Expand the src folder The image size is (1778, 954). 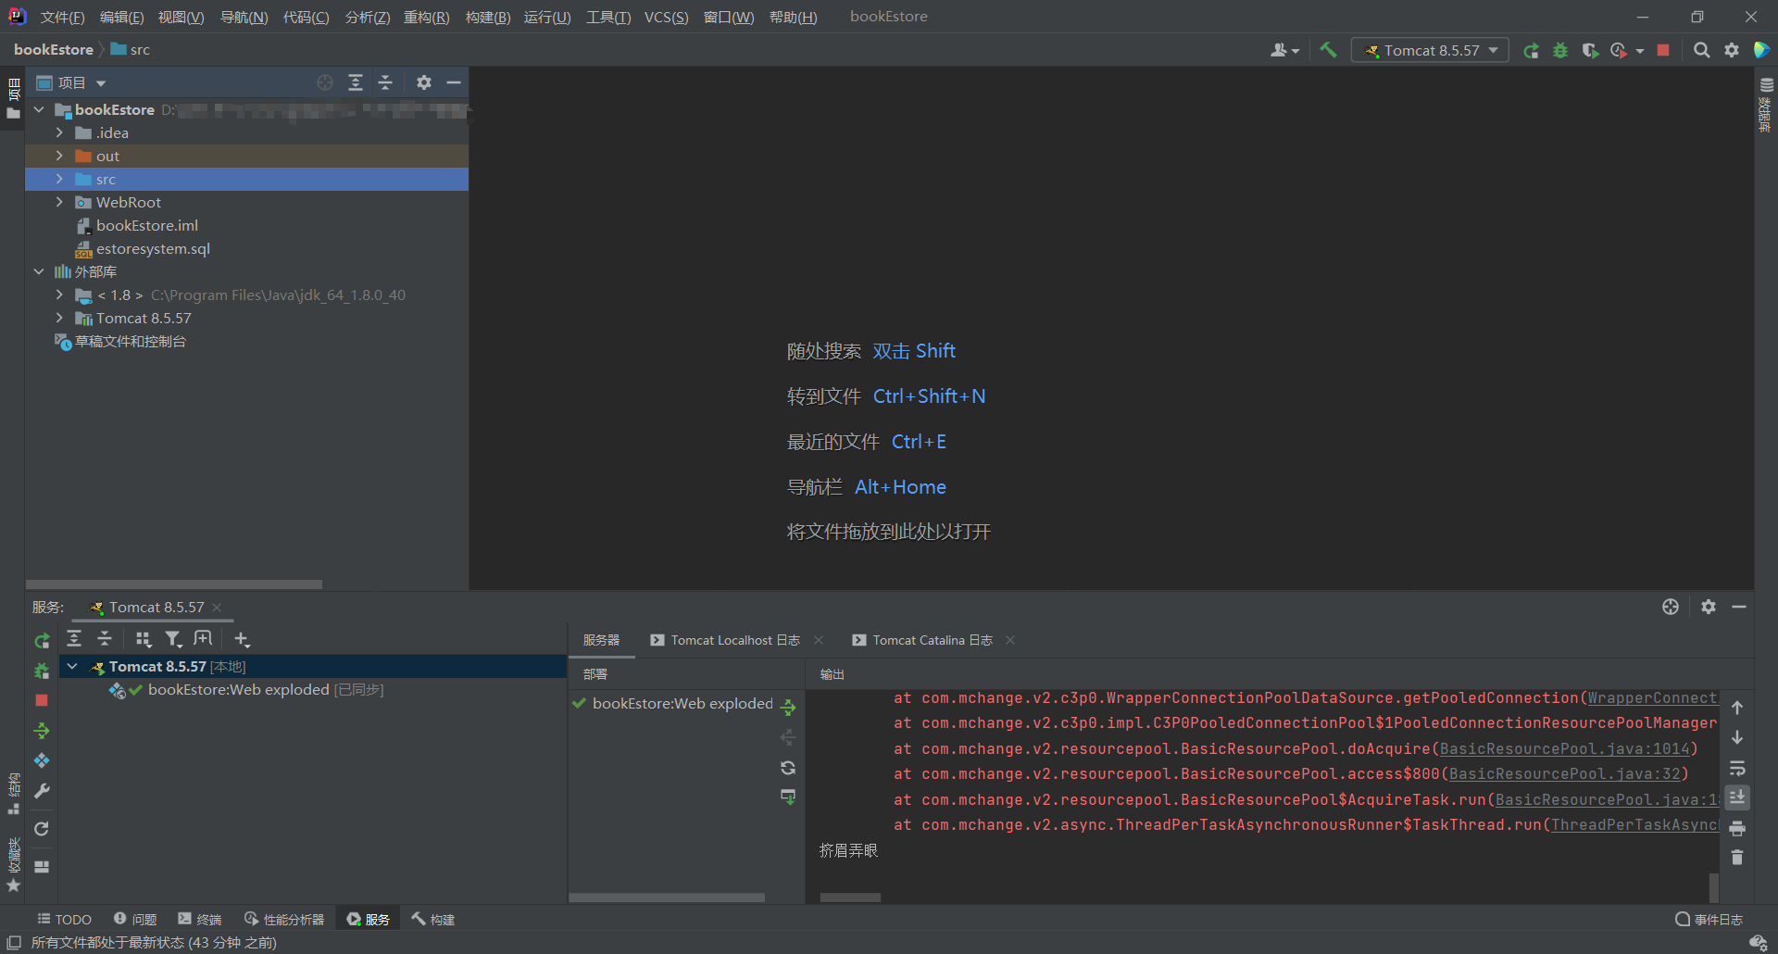[x=60, y=179]
